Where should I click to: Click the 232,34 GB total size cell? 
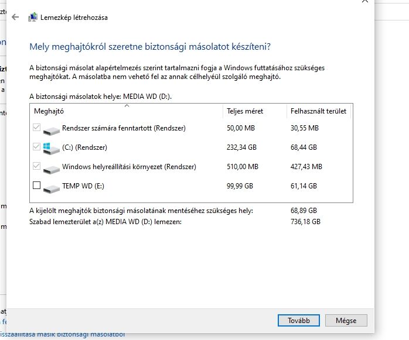click(241, 147)
